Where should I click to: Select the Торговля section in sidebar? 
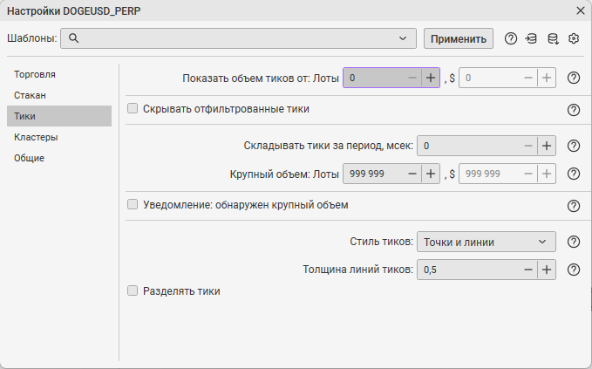[x=35, y=74]
